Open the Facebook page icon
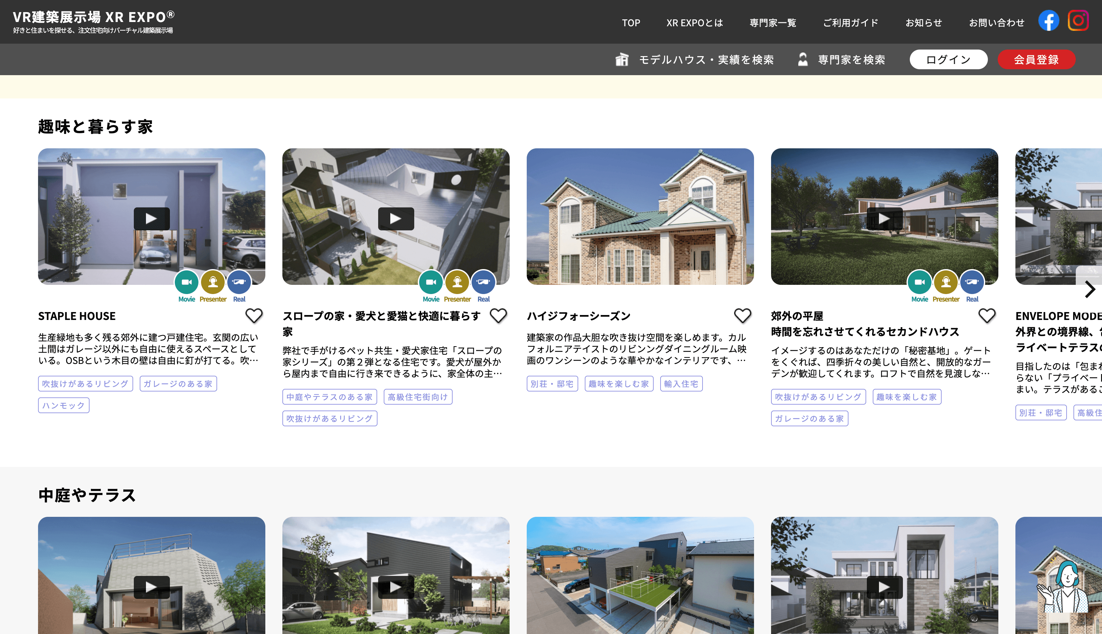1102x634 pixels. coord(1049,21)
